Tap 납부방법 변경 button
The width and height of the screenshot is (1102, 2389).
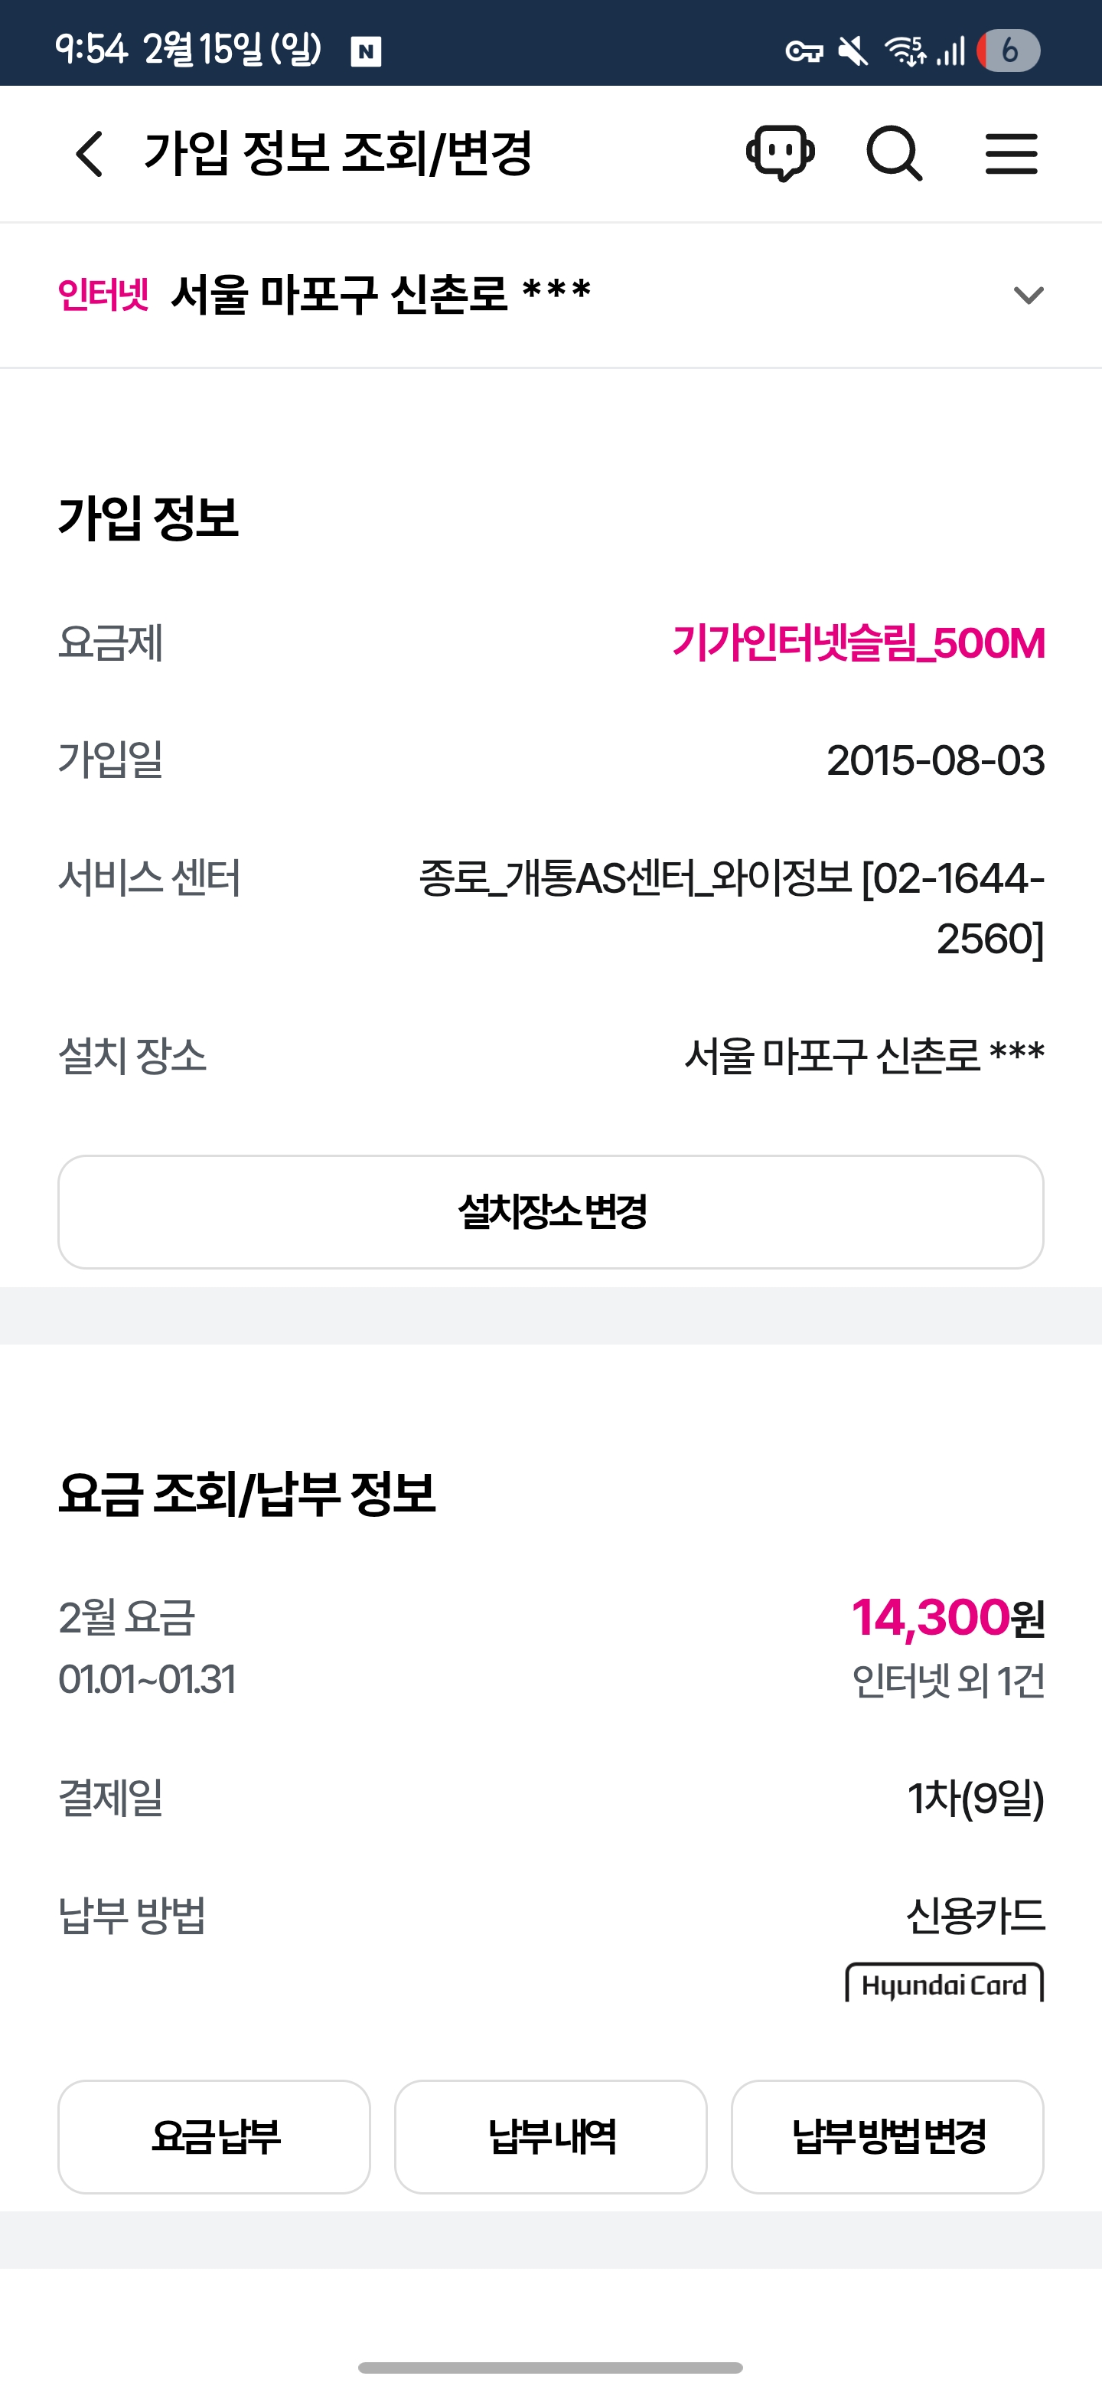[x=887, y=2136]
